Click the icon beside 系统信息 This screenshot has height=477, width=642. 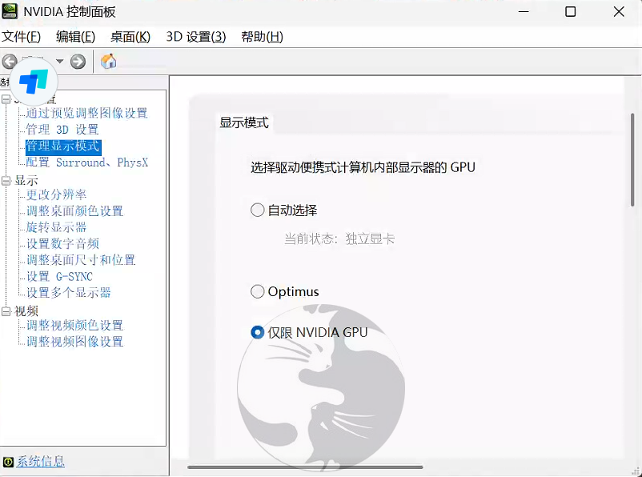8,462
